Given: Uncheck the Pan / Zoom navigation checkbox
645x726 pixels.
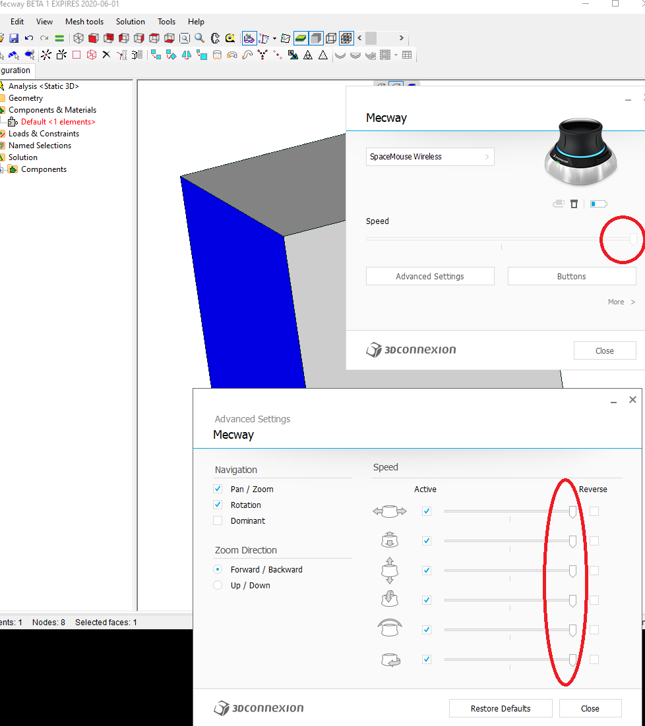Looking at the screenshot, I should (218, 489).
